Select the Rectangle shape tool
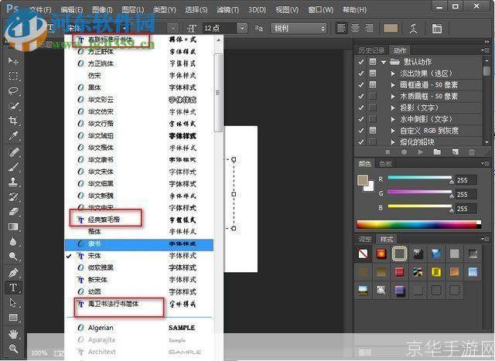This screenshot has height=361, width=495. [x=13, y=318]
